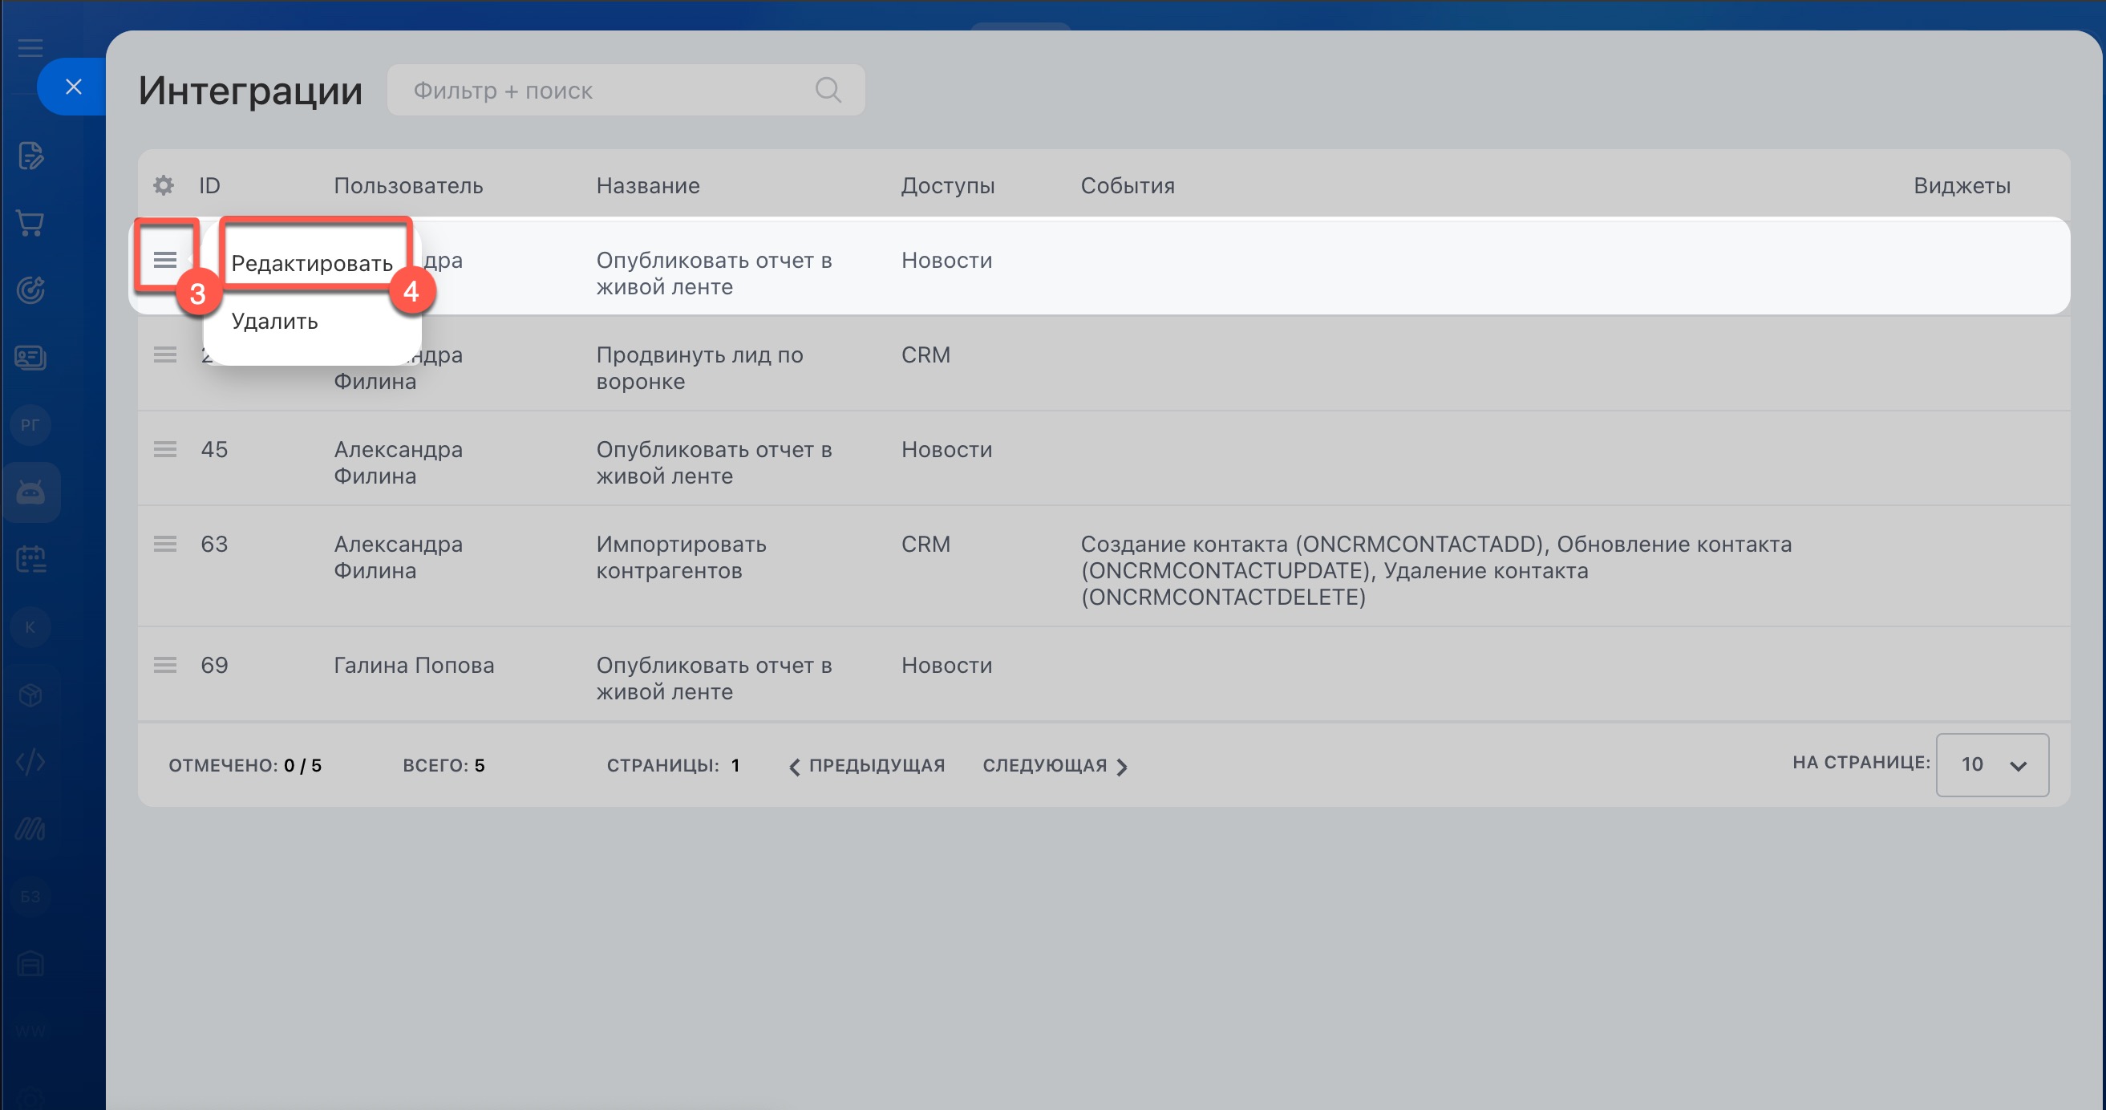Open the wavy stripes icon in sidebar
The height and width of the screenshot is (1110, 2106).
tap(30, 829)
